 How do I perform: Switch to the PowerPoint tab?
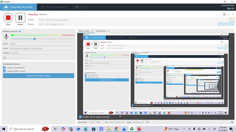coord(101,31)
